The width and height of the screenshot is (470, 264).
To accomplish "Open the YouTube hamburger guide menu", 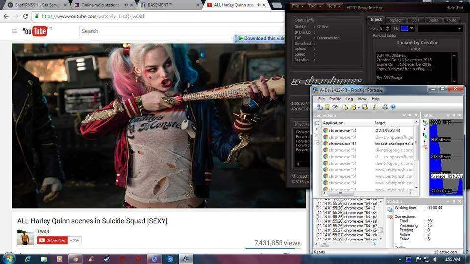I will pyautogui.click(x=14, y=31).
